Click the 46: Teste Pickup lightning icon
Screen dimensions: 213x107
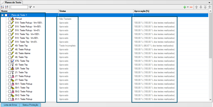point(13,49)
